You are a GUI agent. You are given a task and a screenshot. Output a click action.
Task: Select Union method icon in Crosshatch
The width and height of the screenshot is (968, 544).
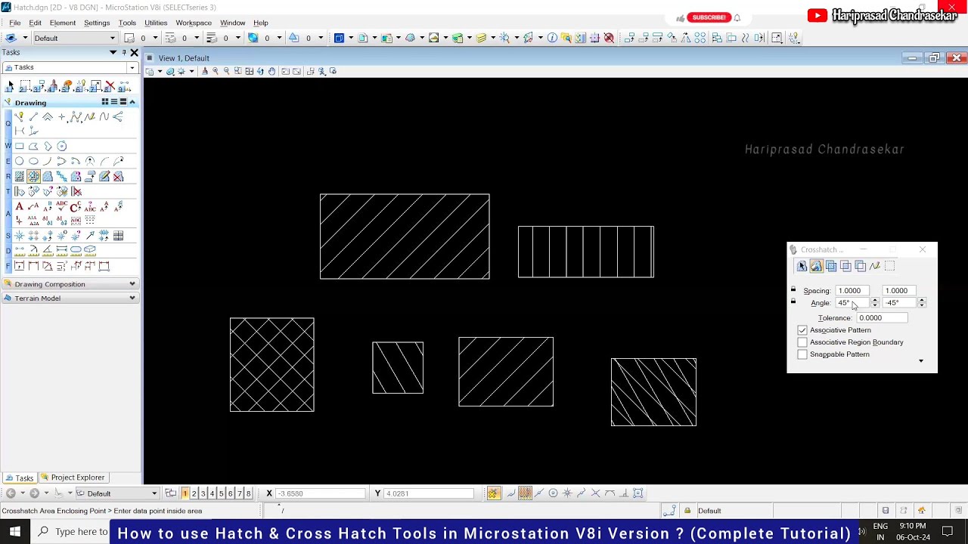tap(831, 266)
